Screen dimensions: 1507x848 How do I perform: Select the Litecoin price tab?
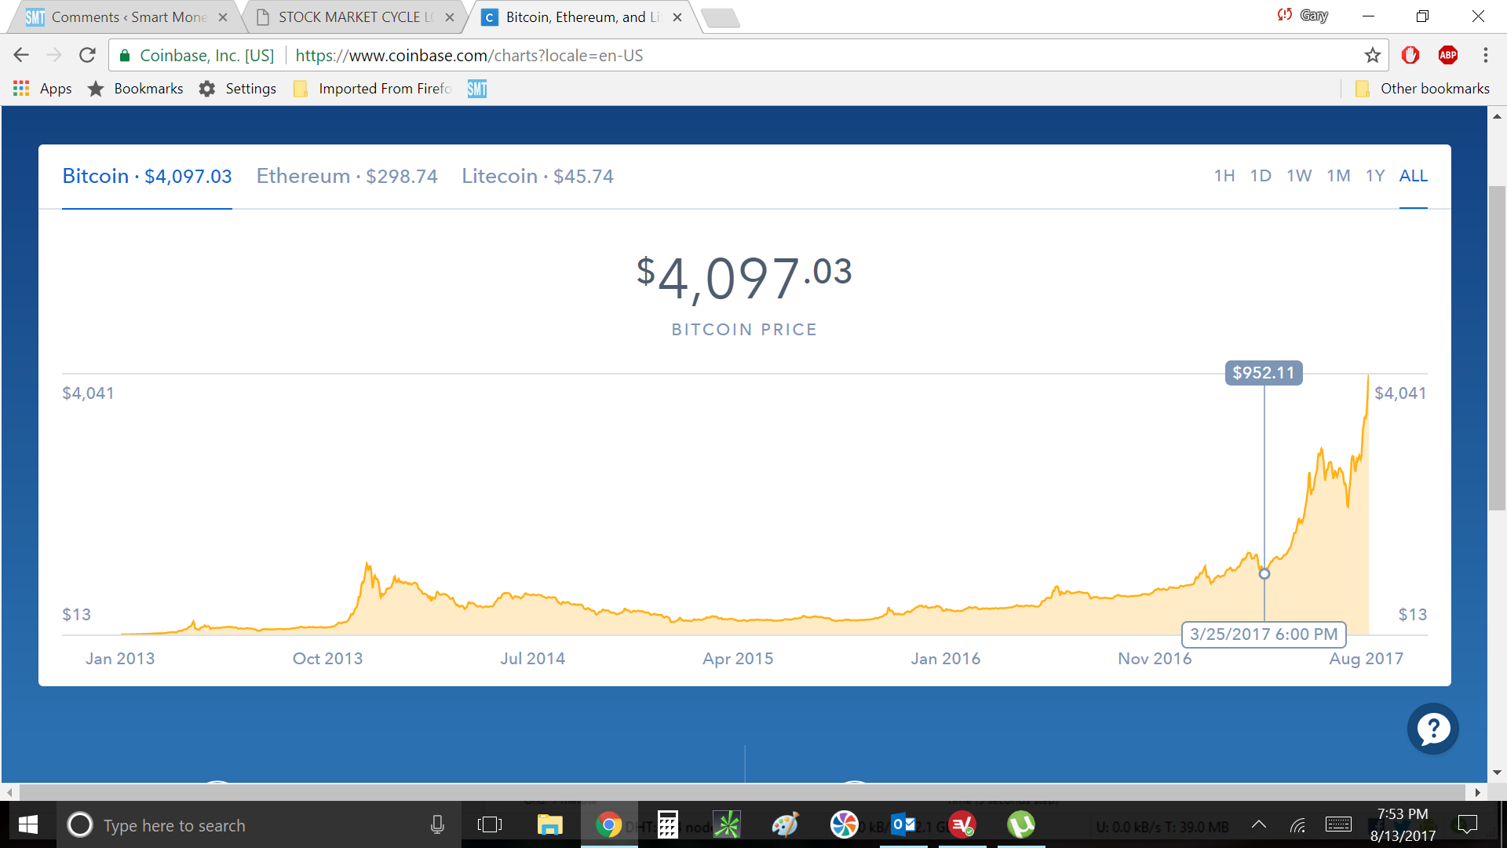(x=538, y=176)
